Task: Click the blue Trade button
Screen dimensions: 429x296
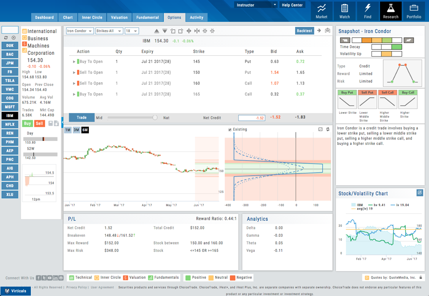Action: pos(82,118)
